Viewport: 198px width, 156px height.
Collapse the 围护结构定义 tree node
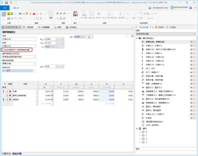click(x=137, y=38)
